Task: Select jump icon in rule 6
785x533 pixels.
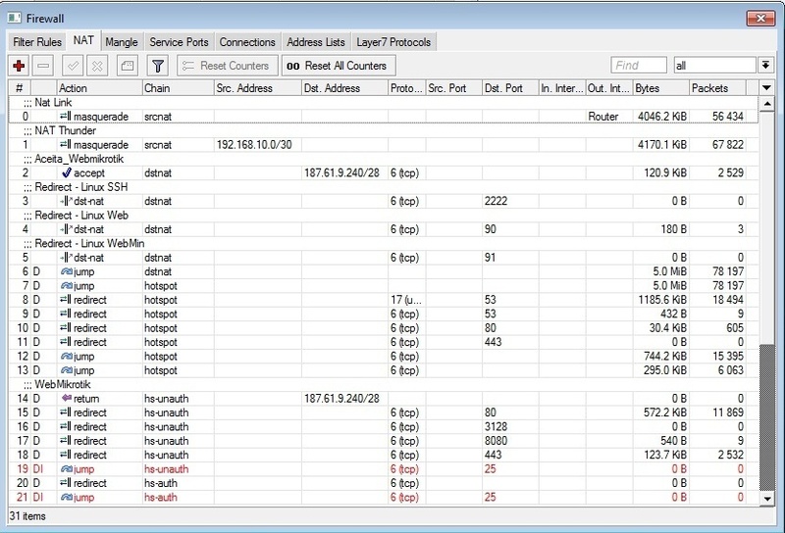Action: (x=66, y=271)
